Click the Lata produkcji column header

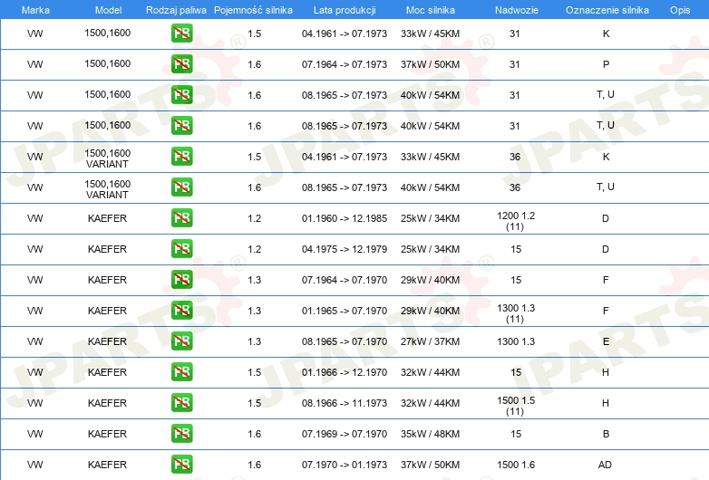click(x=345, y=9)
